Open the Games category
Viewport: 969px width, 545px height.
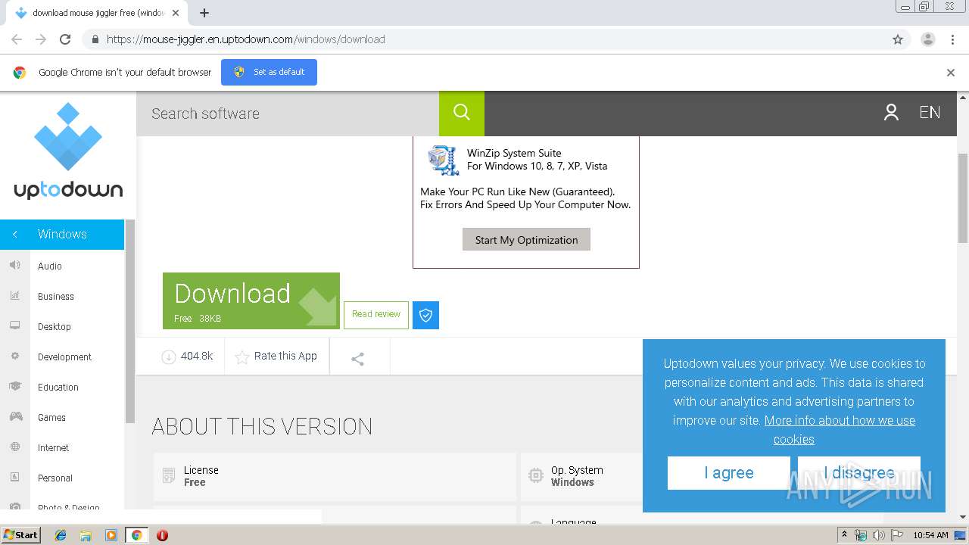51,417
